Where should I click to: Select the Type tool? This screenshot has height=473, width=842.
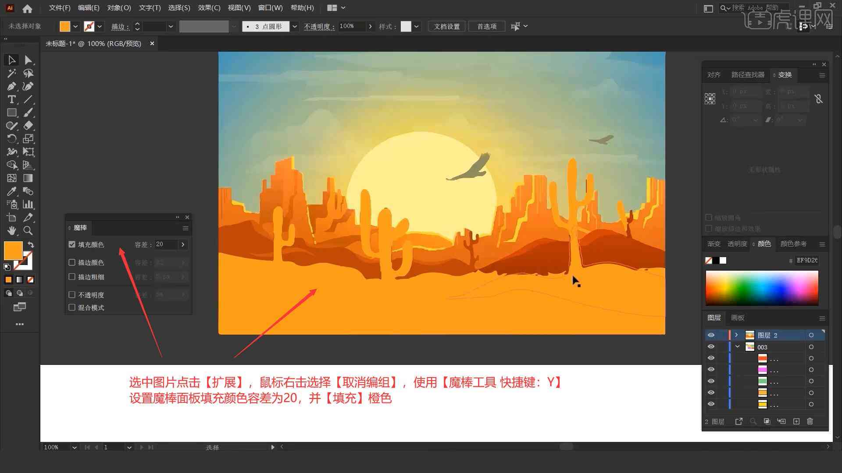pyautogui.click(x=11, y=99)
